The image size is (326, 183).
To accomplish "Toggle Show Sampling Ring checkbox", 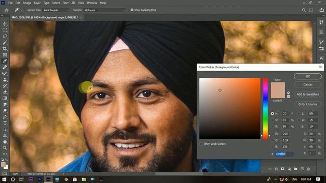I will [x=132, y=10].
